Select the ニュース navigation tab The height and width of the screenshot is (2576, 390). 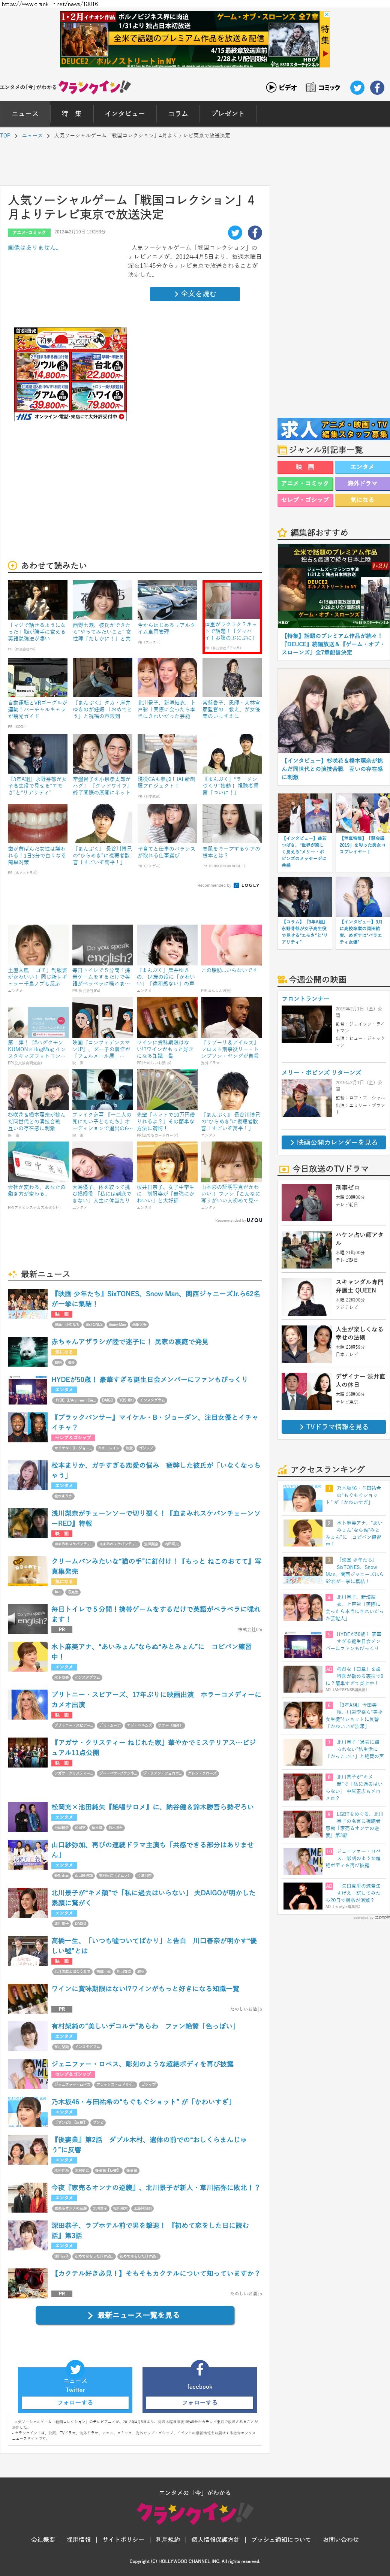pyautogui.click(x=25, y=114)
